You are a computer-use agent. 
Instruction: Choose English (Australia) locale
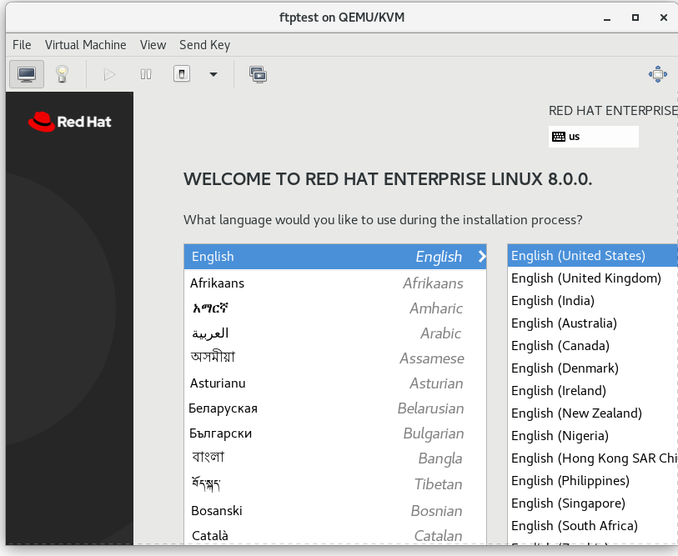592,323
